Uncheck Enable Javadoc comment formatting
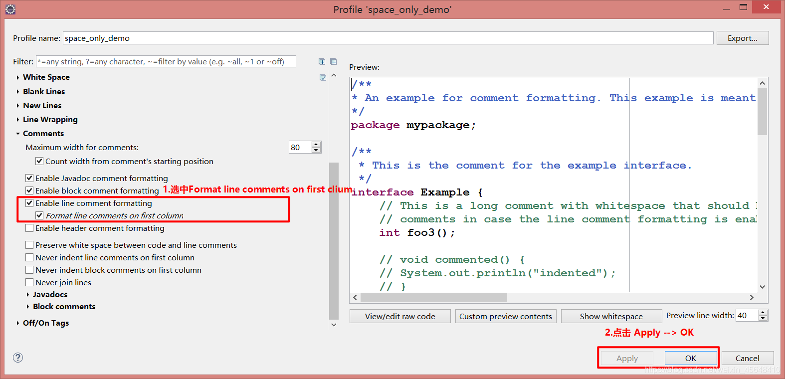The height and width of the screenshot is (379, 785). coord(29,178)
